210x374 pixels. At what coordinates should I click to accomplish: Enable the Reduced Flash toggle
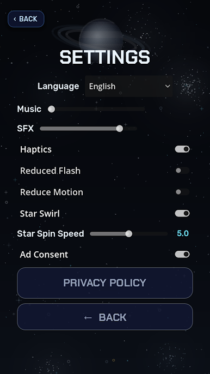click(x=182, y=170)
